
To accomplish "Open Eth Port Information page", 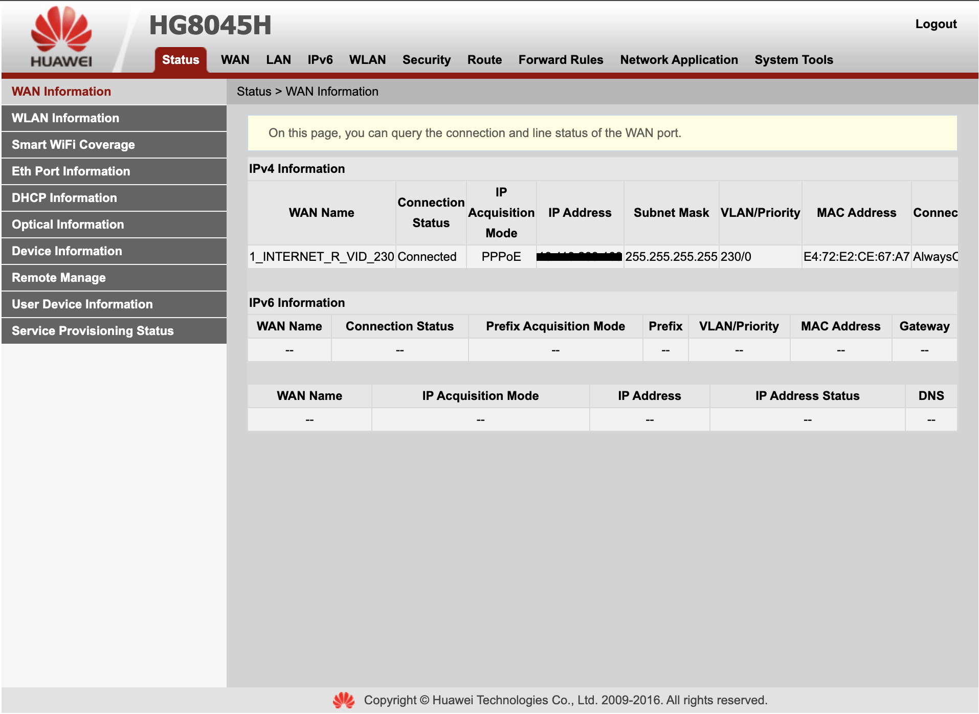I will (x=71, y=171).
